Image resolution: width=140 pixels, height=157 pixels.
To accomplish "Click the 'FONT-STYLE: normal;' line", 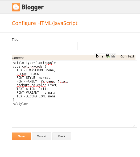I will pyautogui.click(x=34, y=78).
